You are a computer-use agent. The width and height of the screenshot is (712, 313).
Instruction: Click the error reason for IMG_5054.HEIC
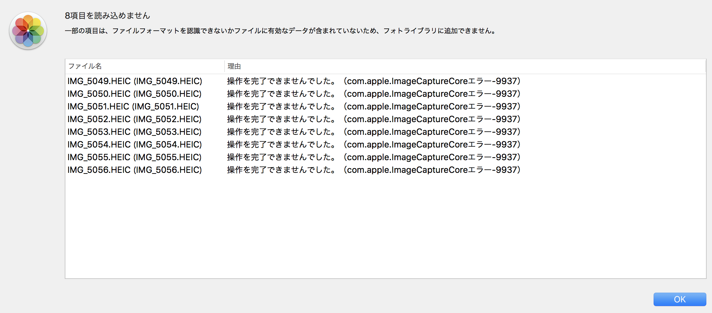[x=373, y=144]
